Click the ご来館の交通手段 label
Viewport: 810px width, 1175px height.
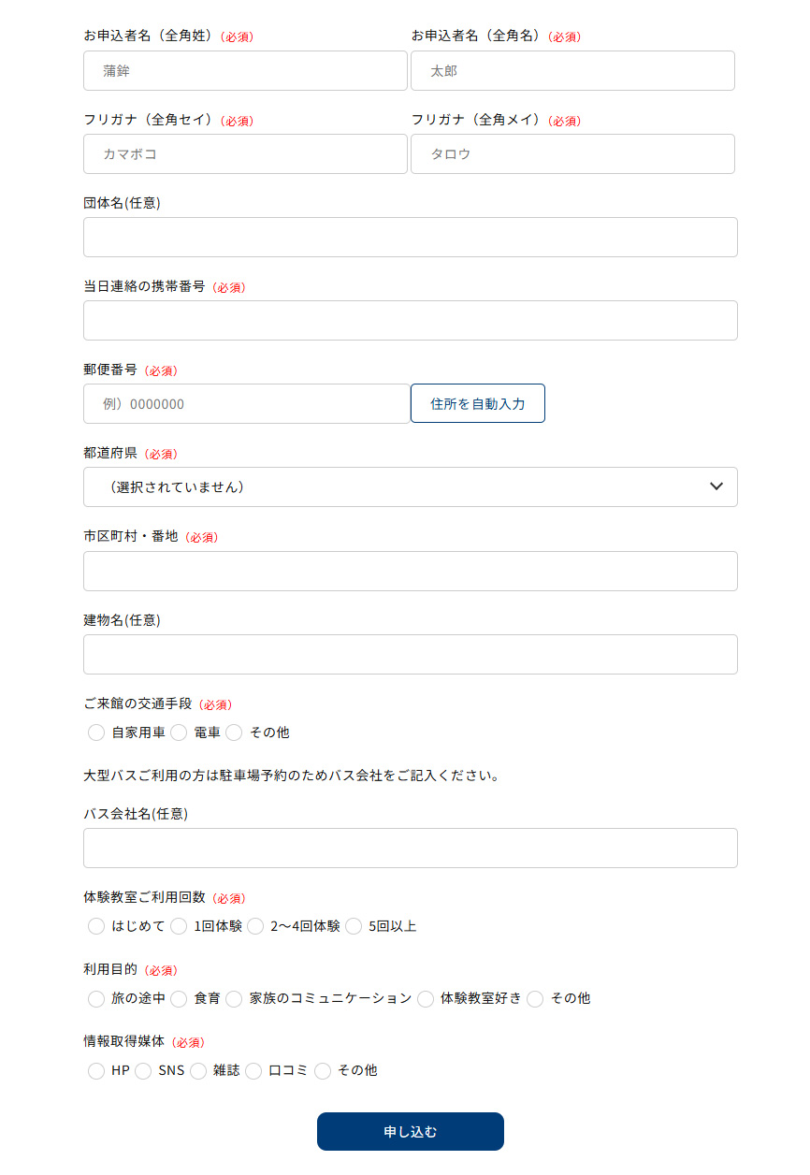click(x=137, y=704)
